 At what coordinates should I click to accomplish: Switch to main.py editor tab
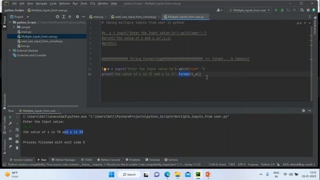96,16
